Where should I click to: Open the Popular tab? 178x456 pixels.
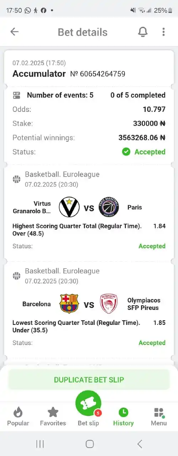tap(18, 417)
